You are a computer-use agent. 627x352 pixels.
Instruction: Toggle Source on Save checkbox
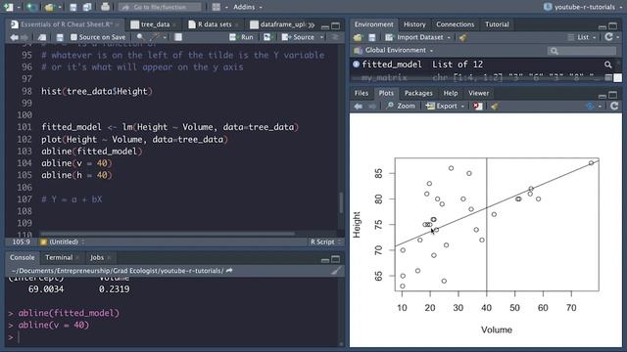tap(73, 37)
